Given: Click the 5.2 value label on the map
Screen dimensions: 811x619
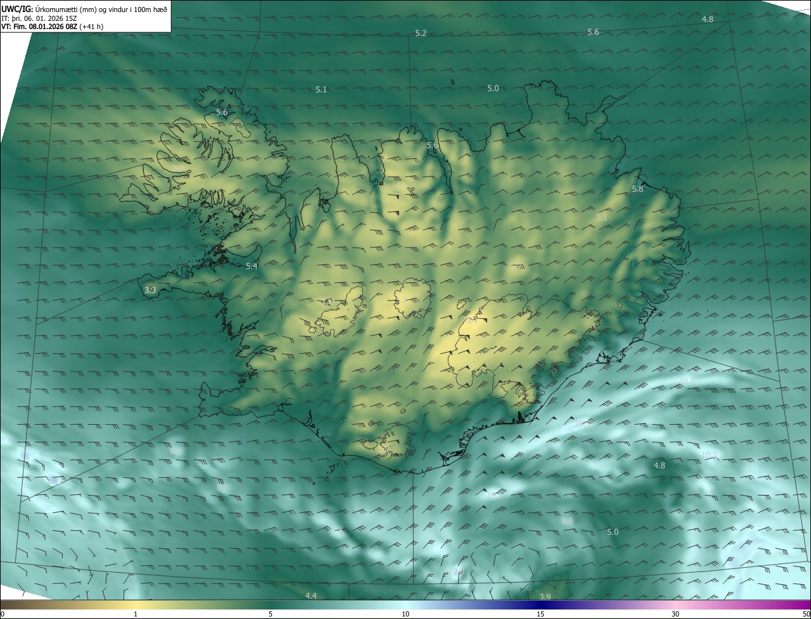Looking at the screenshot, I should click(x=421, y=33).
